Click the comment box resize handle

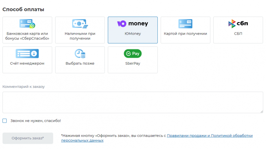point(261,111)
